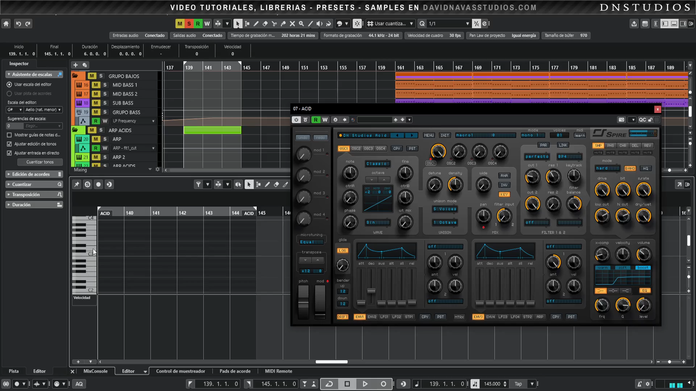Screen dimensions: 696x391
Task: Enable Mostrar guías de notas checkbox
Action: tap(9, 135)
